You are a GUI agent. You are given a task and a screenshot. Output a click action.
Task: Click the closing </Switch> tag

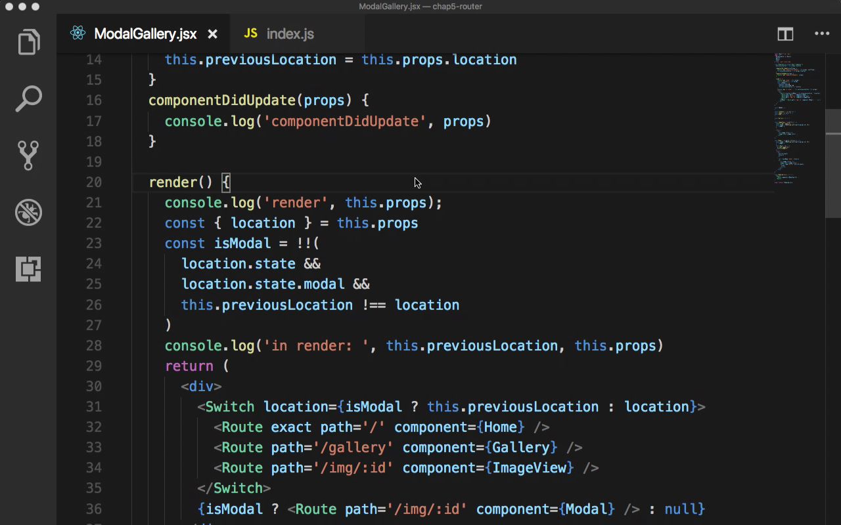(234, 488)
